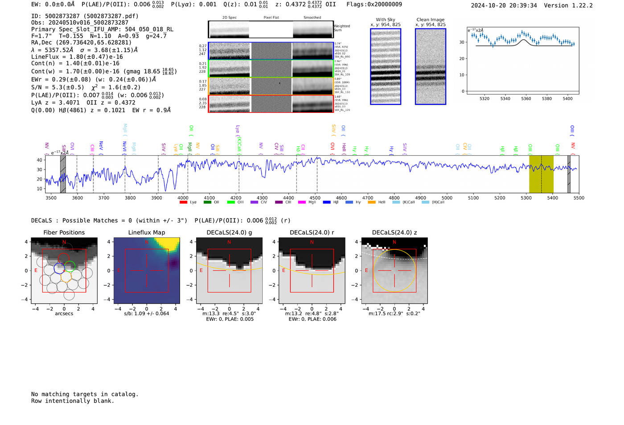Select the MgII magenta legend swatch
The height and width of the screenshot is (425, 624).
pyautogui.click(x=302, y=202)
